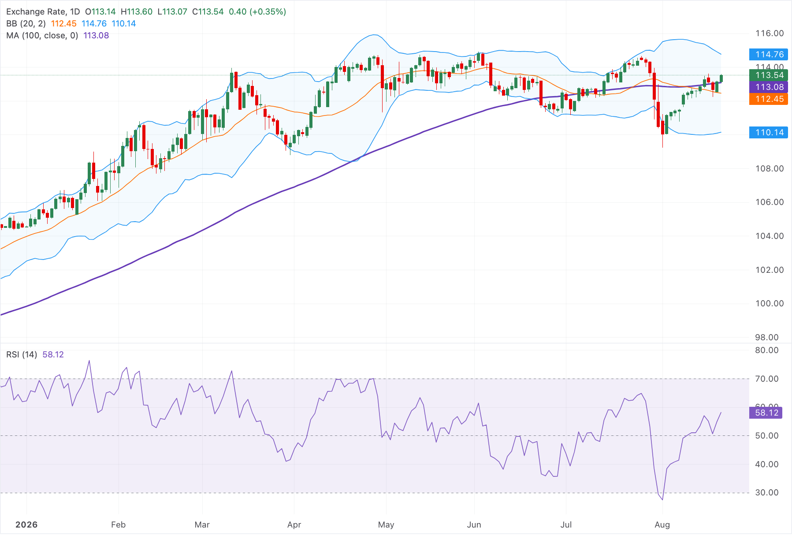792x539 pixels.
Task: Click the 58.12 RSI value tag
Action: click(x=766, y=413)
